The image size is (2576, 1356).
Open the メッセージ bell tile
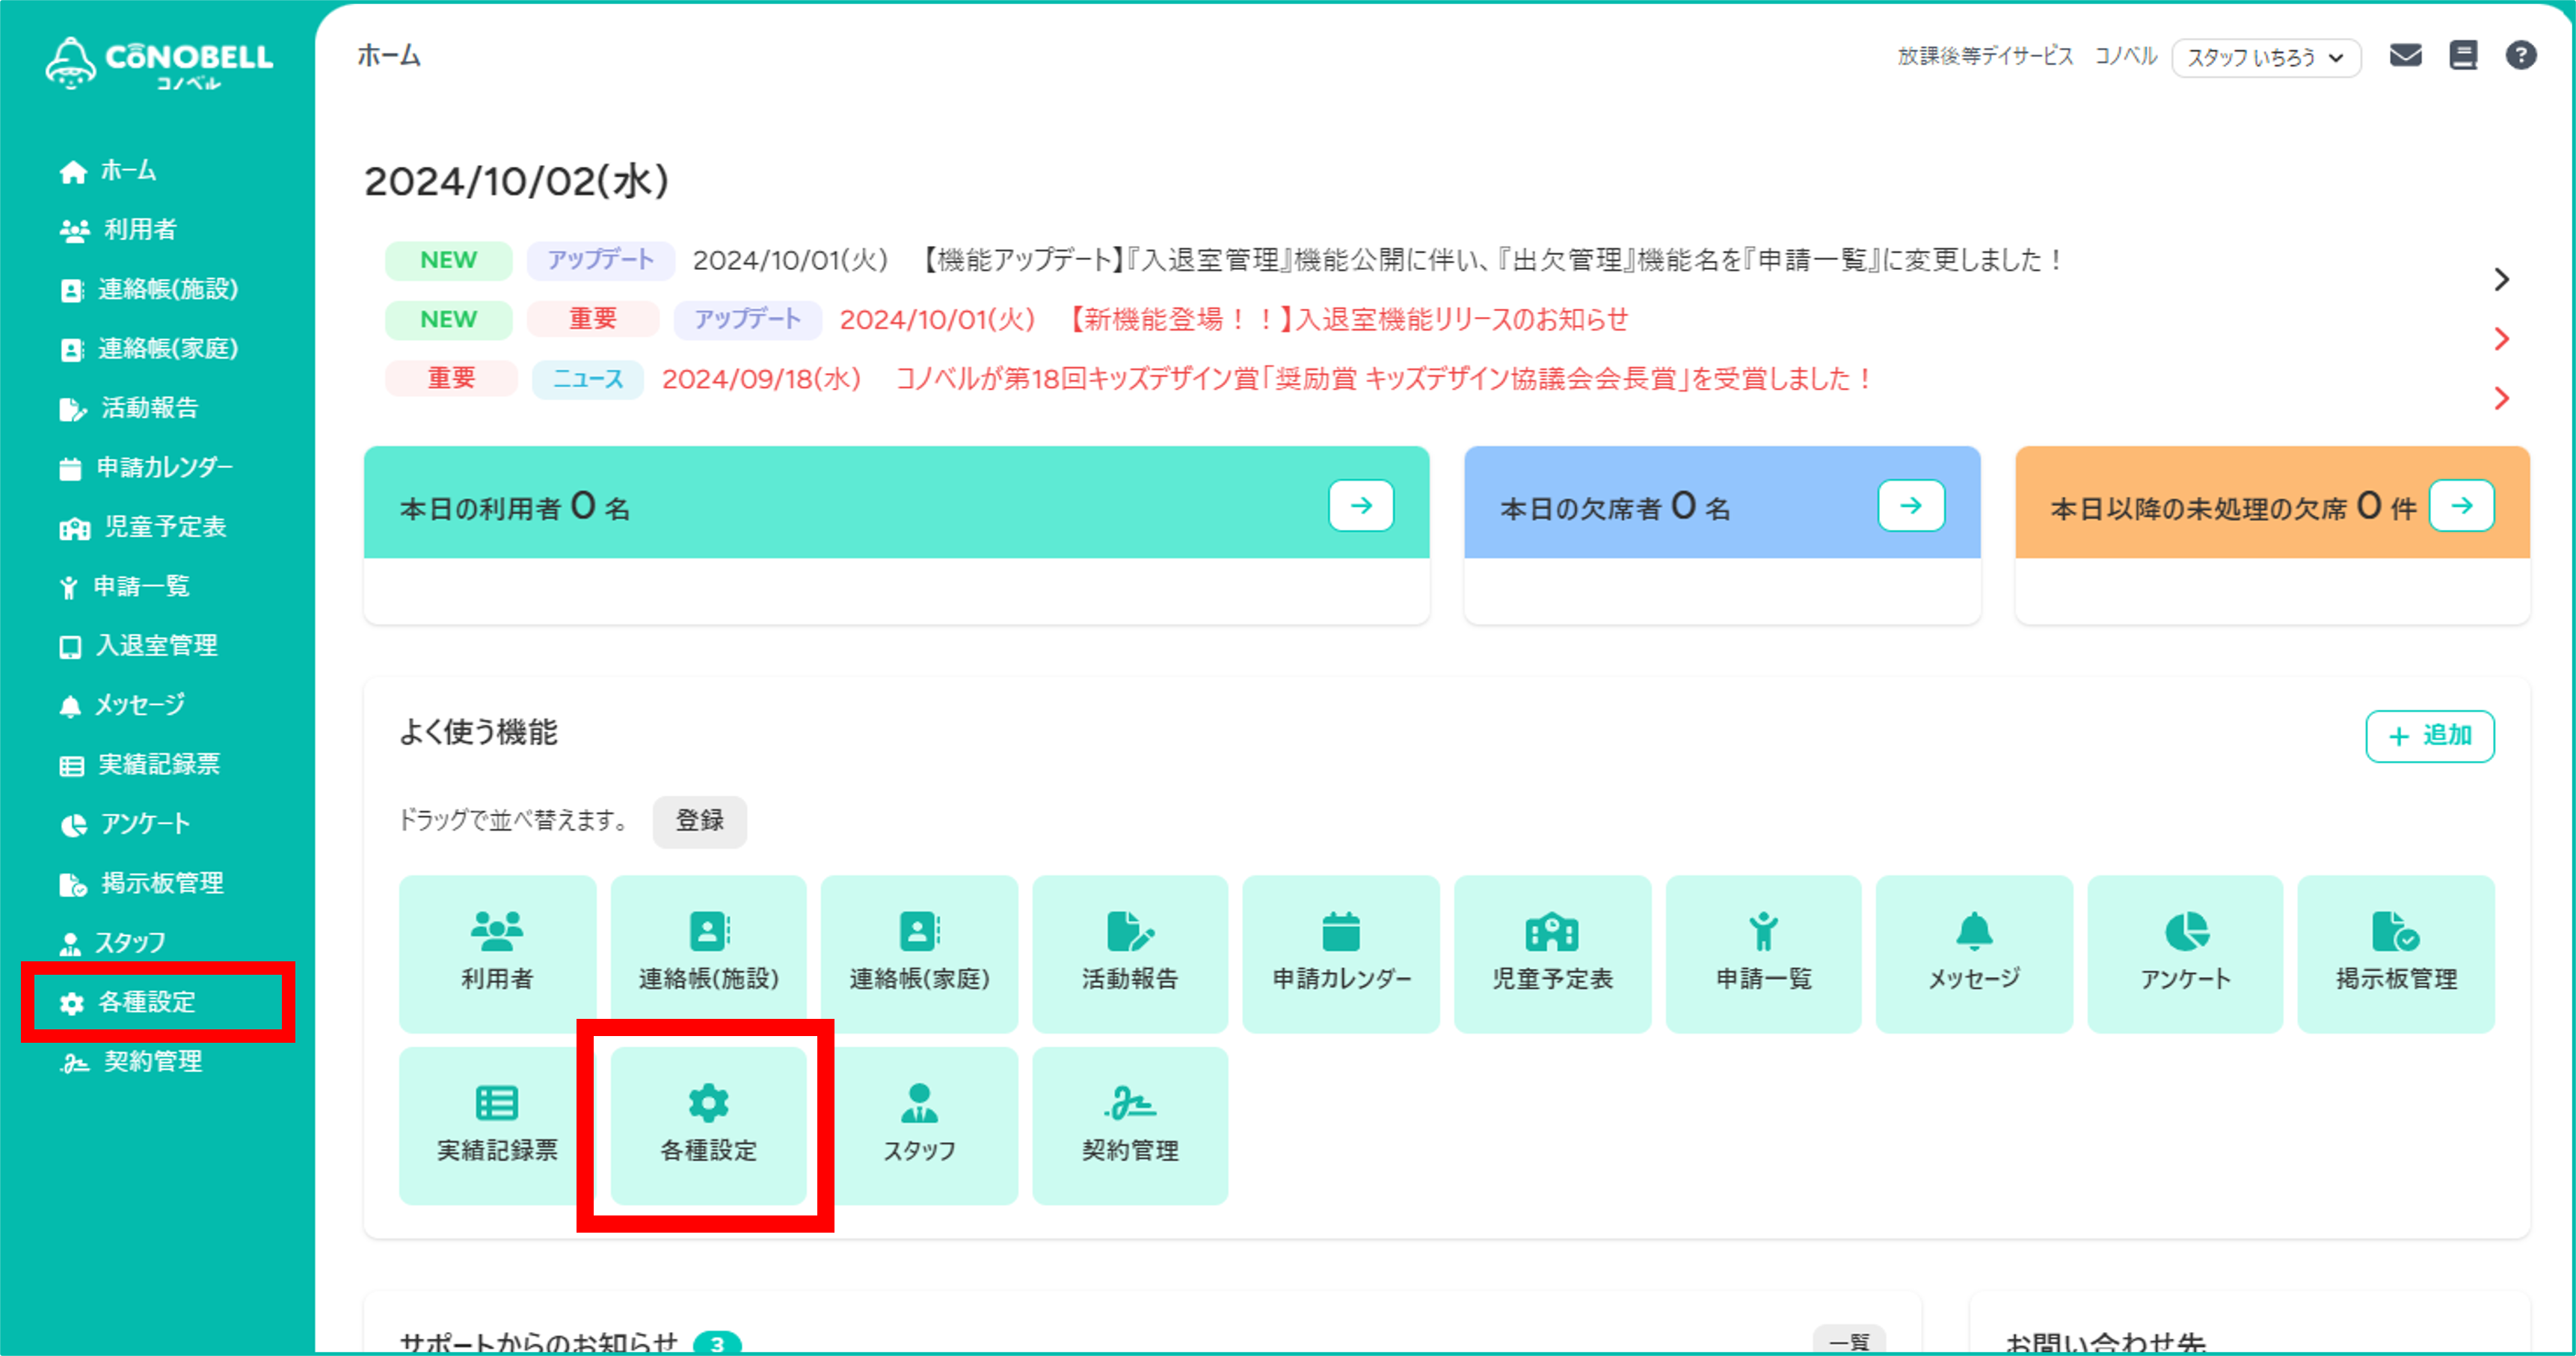(1974, 954)
